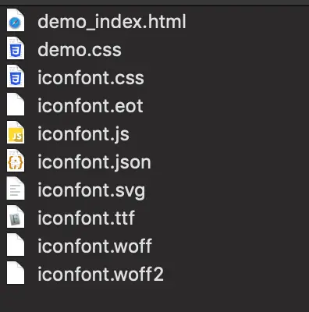Pick the iconfont.ttf file name

point(86,218)
